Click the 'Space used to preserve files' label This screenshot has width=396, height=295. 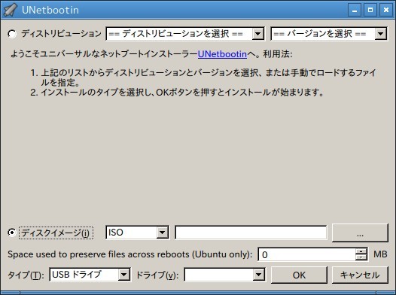click(130, 254)
